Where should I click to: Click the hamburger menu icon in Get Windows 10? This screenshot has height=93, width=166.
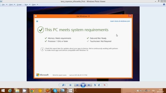pyautogui.click(x=37, y=21)
